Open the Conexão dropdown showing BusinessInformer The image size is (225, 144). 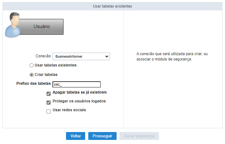[81, 56]
